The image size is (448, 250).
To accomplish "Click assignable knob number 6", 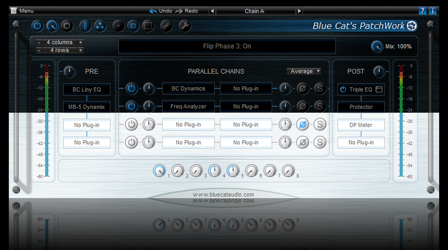I will (251, 171).
